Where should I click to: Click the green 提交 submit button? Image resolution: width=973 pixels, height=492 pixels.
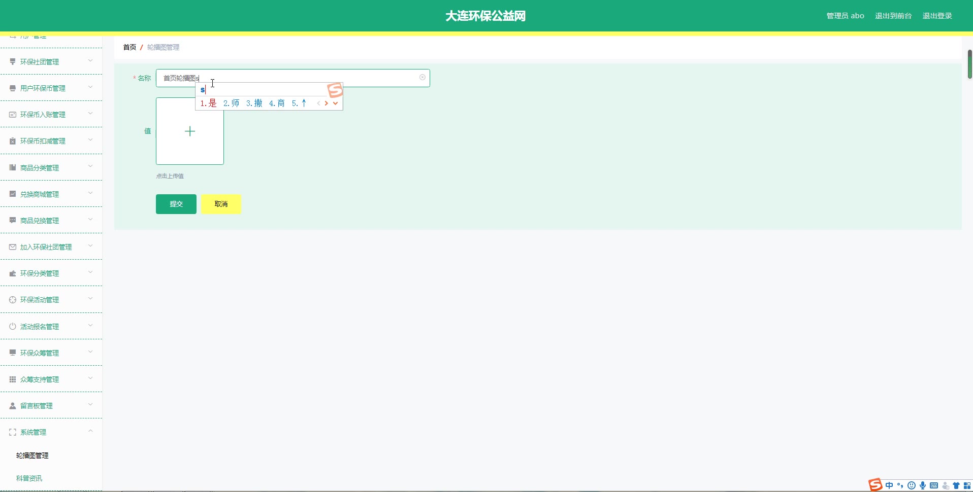(176, 204)
